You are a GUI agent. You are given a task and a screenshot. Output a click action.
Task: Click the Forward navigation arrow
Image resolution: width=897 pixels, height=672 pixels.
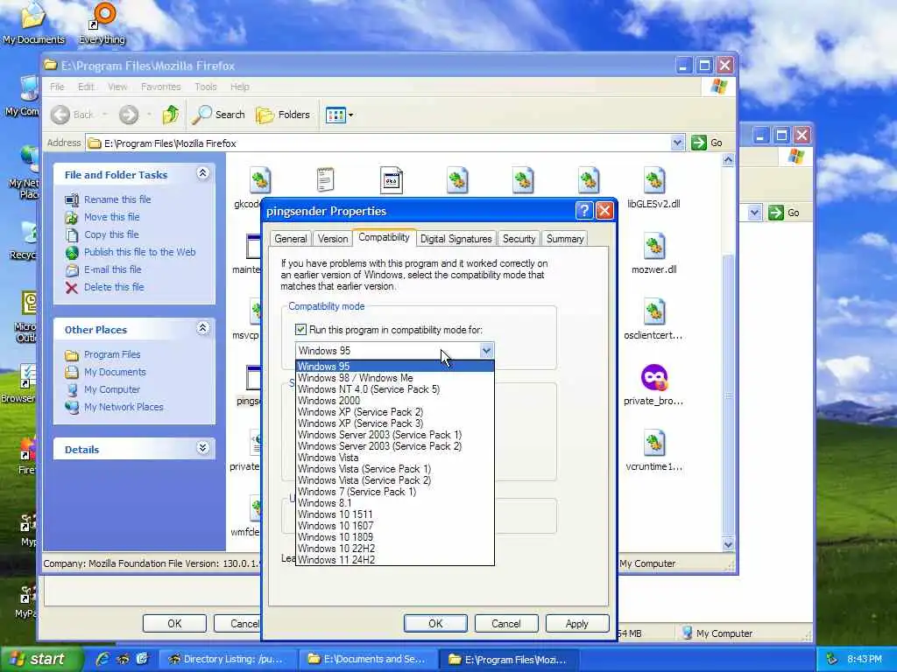pyautogui.click(x=129, y=115)
